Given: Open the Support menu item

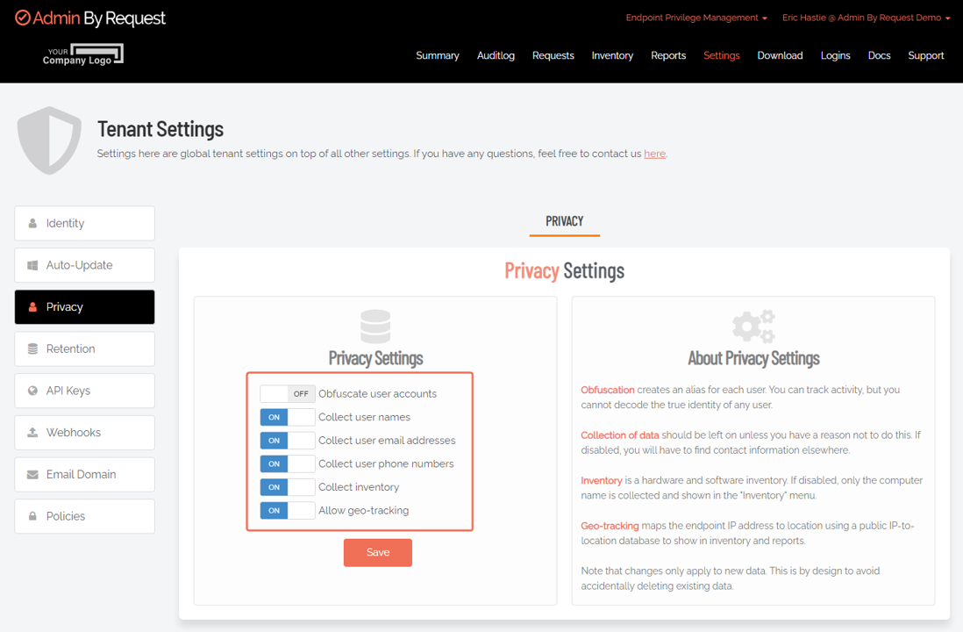Looking at the screenshot, I should point(925,55).
